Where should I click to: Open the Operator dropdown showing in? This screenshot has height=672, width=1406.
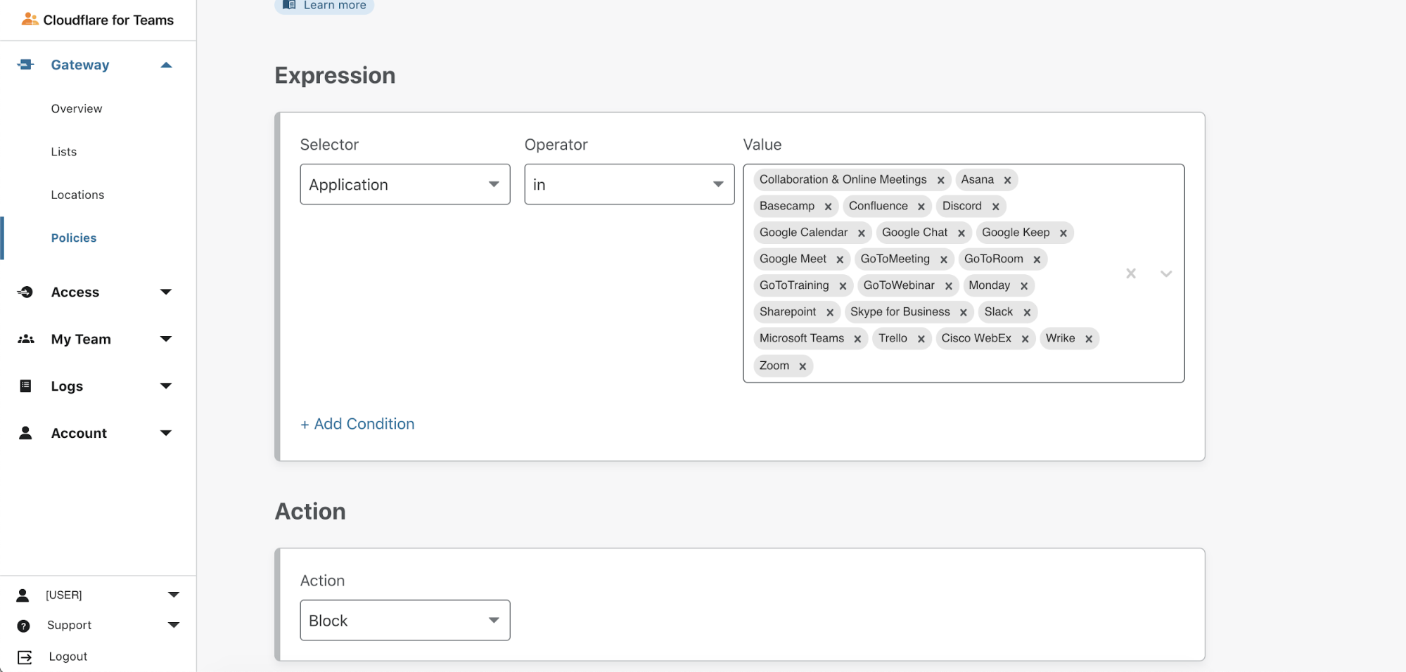[x=629, y=184]
